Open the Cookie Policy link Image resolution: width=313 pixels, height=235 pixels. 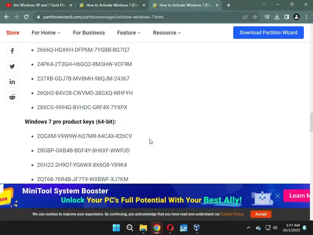[232, 214]
